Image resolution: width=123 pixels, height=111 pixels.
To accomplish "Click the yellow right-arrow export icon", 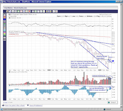I will pyautogui.click(x=50, y=11).
